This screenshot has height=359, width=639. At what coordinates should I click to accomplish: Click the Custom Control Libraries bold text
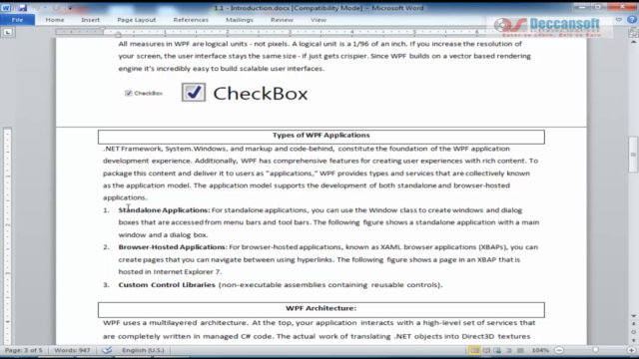coord(167,285)
